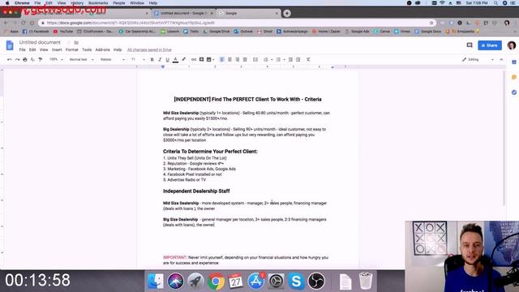Switch to the Google tab

[x=249, y=13]
